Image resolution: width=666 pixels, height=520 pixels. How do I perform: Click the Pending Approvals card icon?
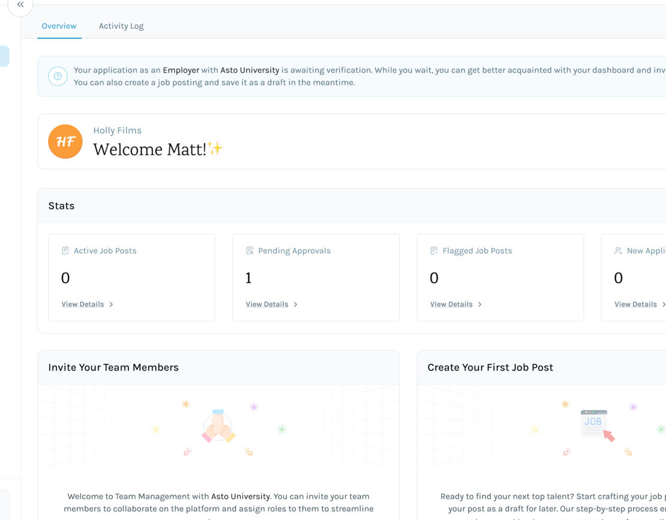point(250,250)
